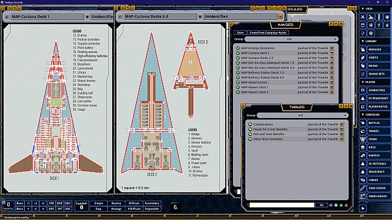Select Average task difficulty

coord(116,209)
